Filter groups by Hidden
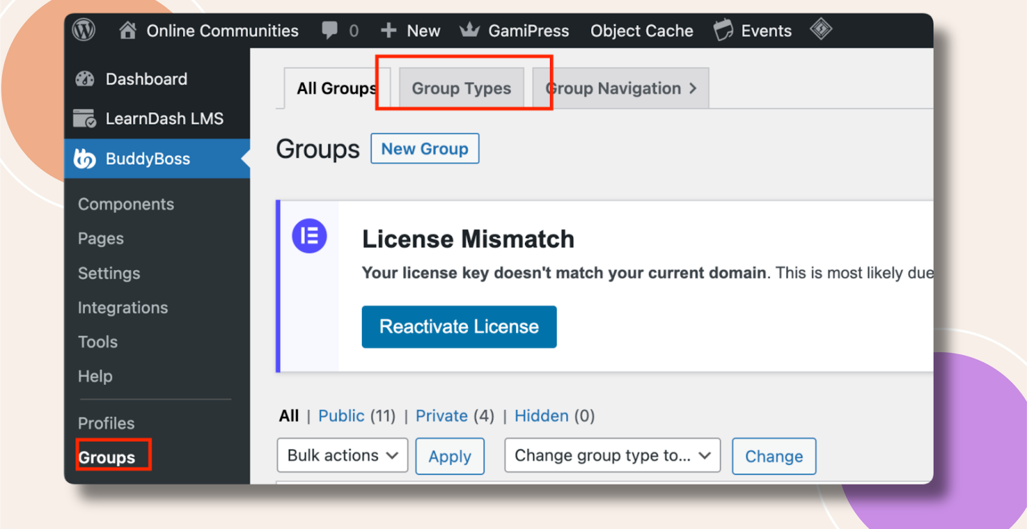 [x=542, y=416]
